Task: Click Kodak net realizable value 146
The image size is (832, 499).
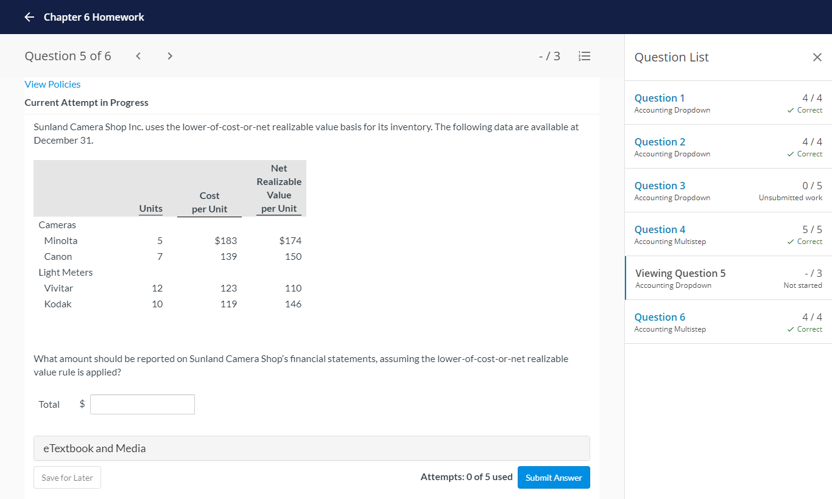Action: 294,304
